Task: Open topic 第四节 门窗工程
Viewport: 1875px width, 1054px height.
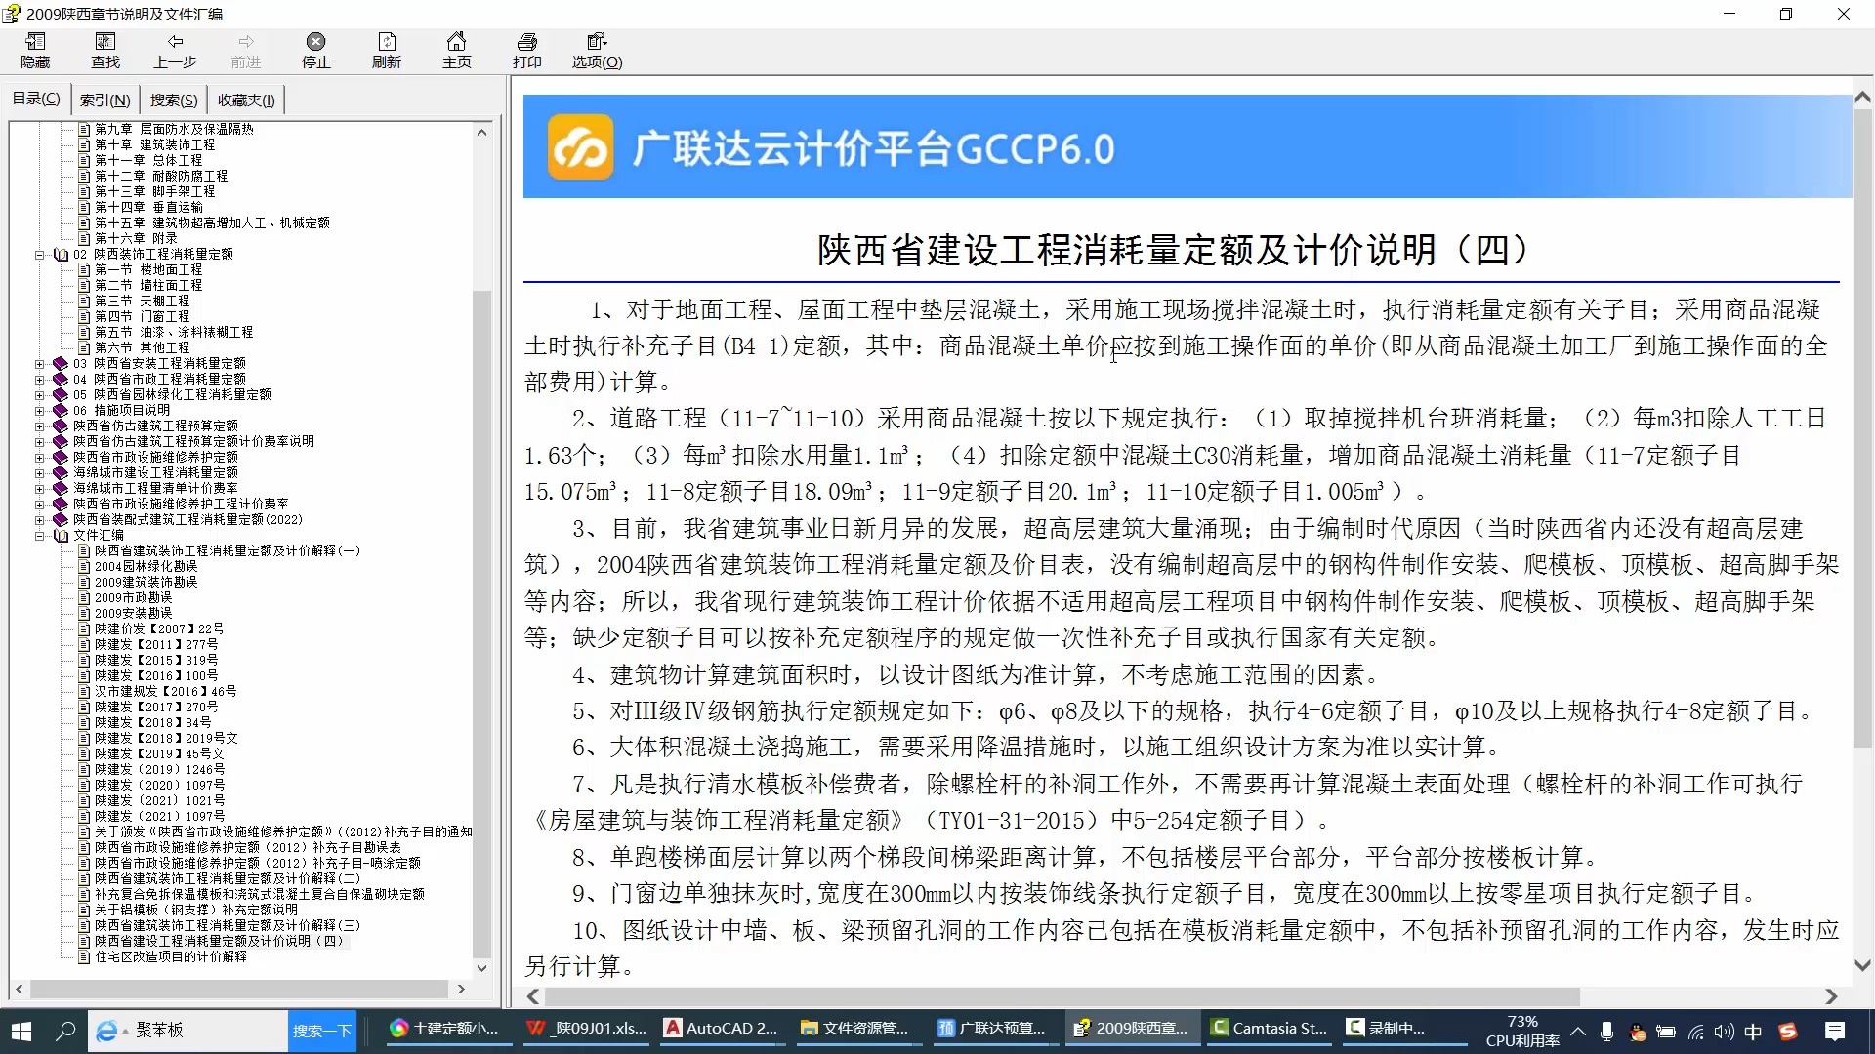Action: click(142, 316)
